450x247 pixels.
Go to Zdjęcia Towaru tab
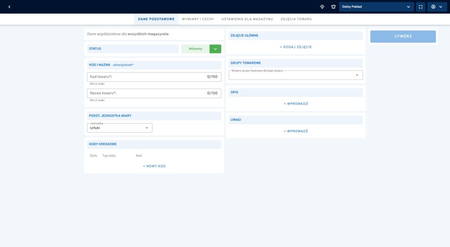pyautogui.click(x=296, y=19)
